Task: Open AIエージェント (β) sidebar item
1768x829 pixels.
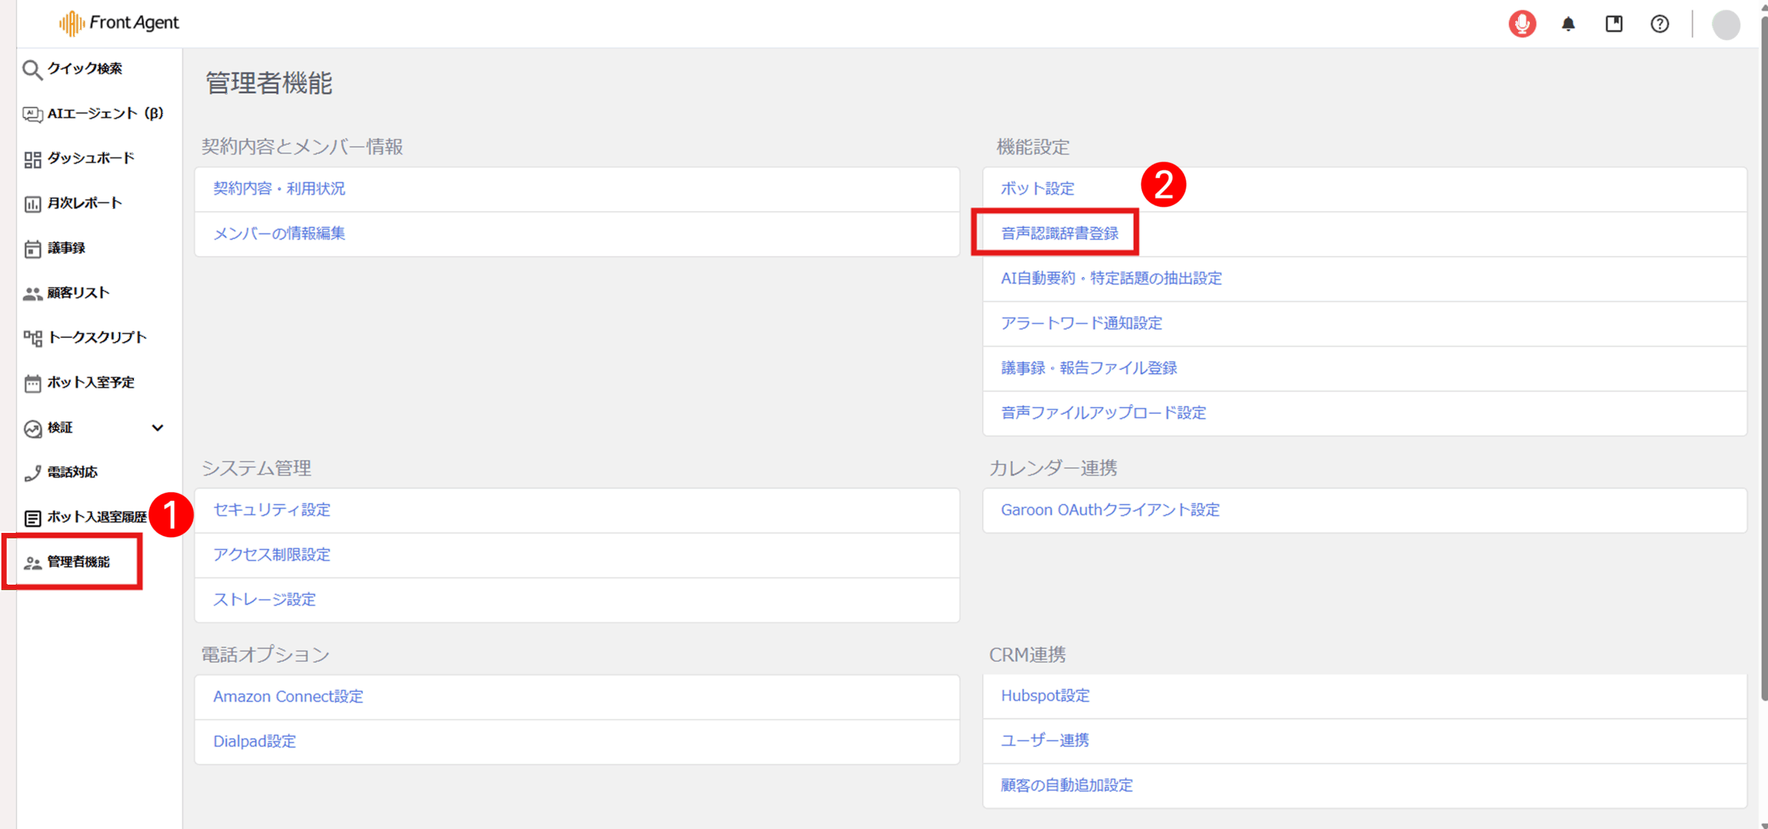Action: click(93, 113)
